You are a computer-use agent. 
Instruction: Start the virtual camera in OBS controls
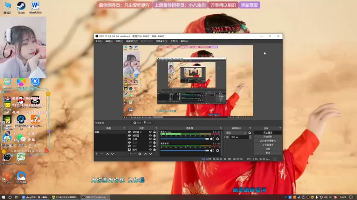pyautogui.click(x=268, y=141)
